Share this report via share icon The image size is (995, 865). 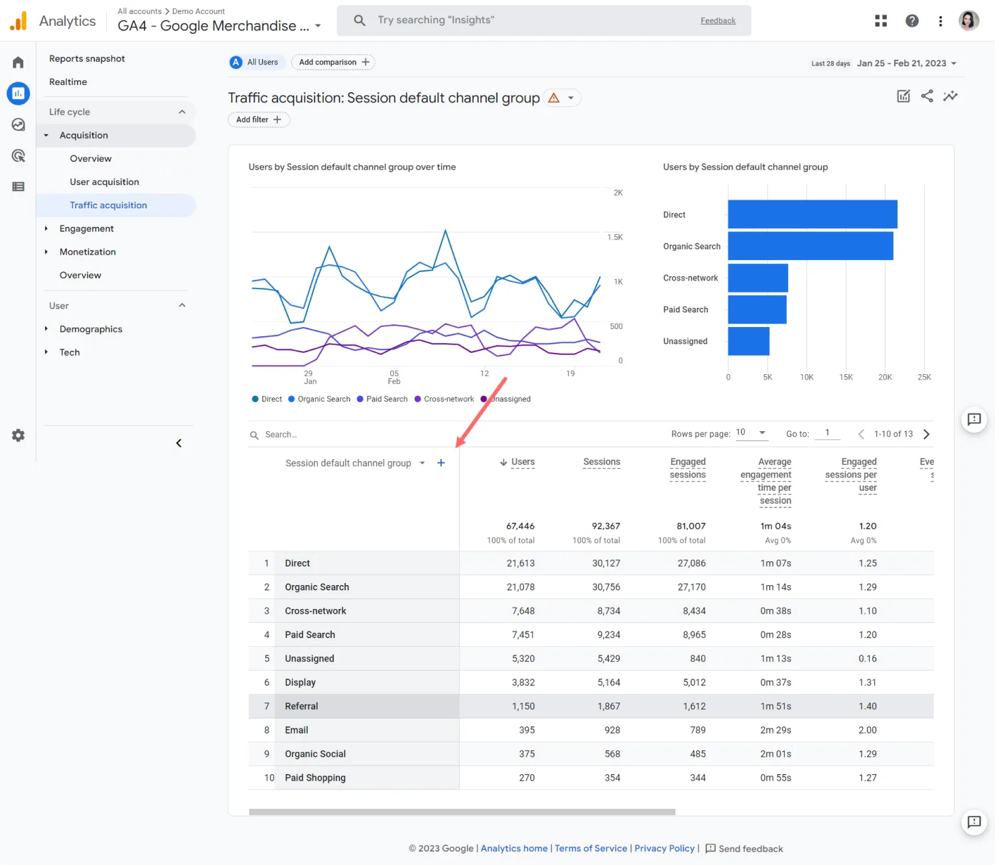[927, 96]
